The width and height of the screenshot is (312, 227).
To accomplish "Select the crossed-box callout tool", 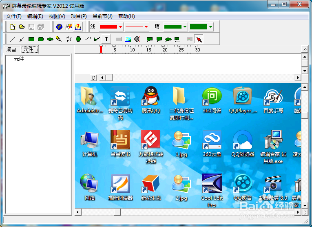I will click(x=177, y=39).
